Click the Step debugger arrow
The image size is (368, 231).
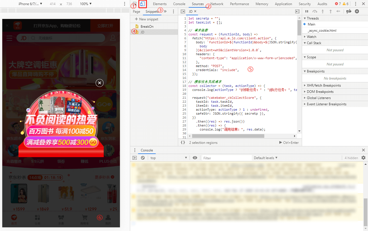pyautogui.click(x=338, y=11)
